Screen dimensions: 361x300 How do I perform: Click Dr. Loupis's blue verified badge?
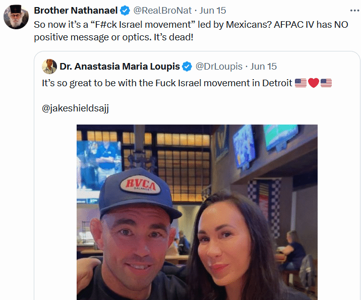[187, 67]
